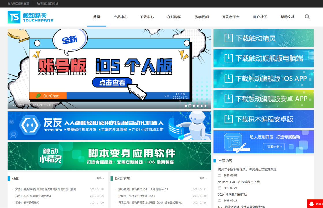Open the site search magnifier icon
The image size is (323, 208).
click(307, 17)
